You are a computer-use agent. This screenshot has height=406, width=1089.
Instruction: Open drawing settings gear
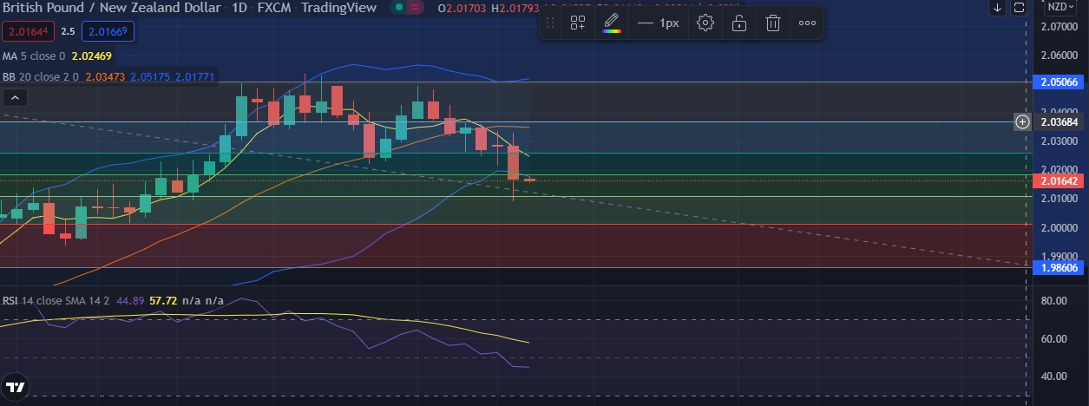pos(705,23)
